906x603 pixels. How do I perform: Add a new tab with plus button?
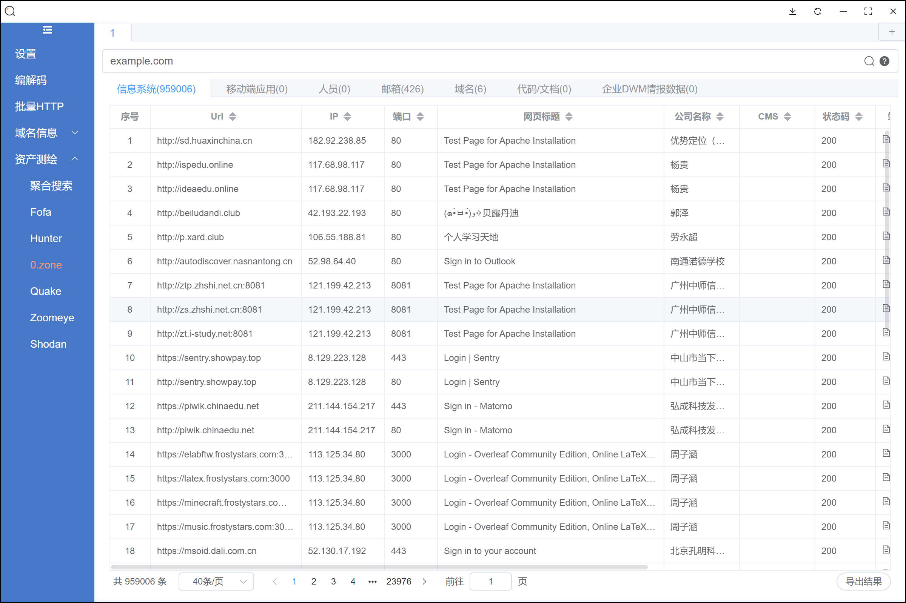point(891,32)
